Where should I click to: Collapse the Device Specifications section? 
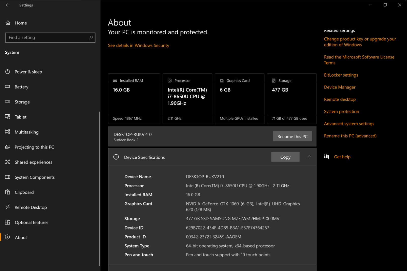309,157
